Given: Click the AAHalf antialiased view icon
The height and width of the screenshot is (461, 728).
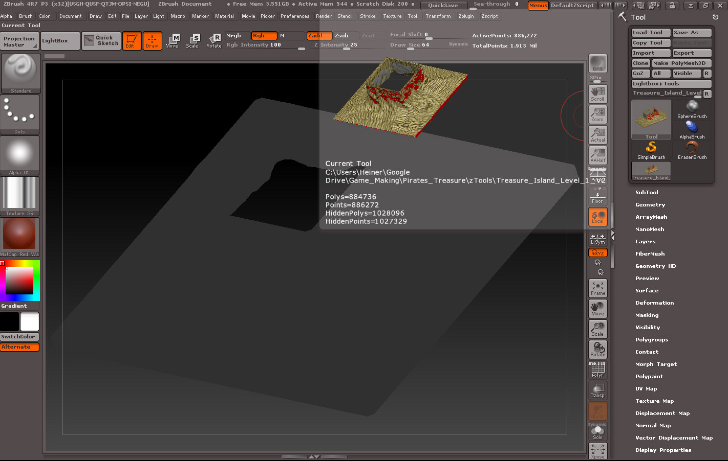Looking at the screenshot, I should [597, 155].
